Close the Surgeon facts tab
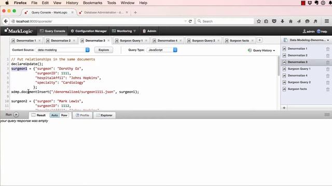332x186 pixels. click(253, 40)
